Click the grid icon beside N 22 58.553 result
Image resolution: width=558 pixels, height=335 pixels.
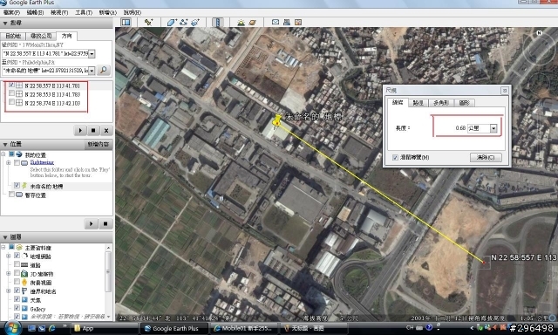pyautogui.click(x=19, y=94)
